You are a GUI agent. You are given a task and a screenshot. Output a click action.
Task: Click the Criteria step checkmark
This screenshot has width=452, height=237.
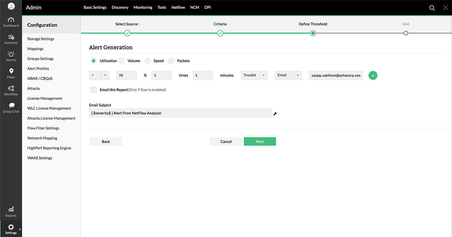220,33
